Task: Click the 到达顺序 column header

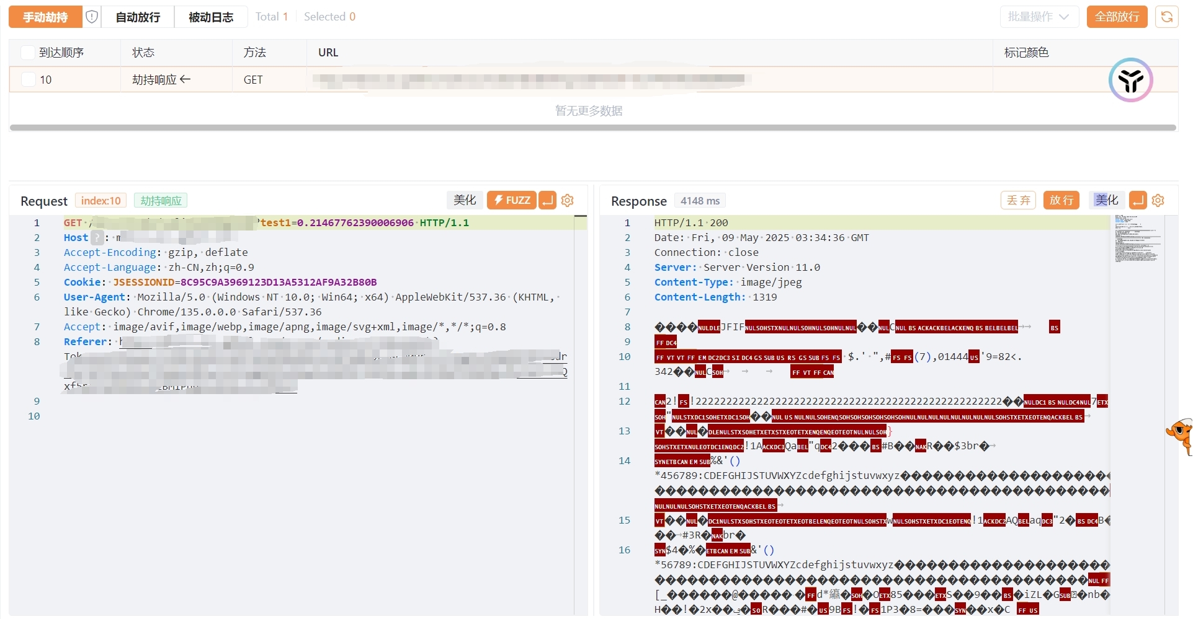Action: 61,53
